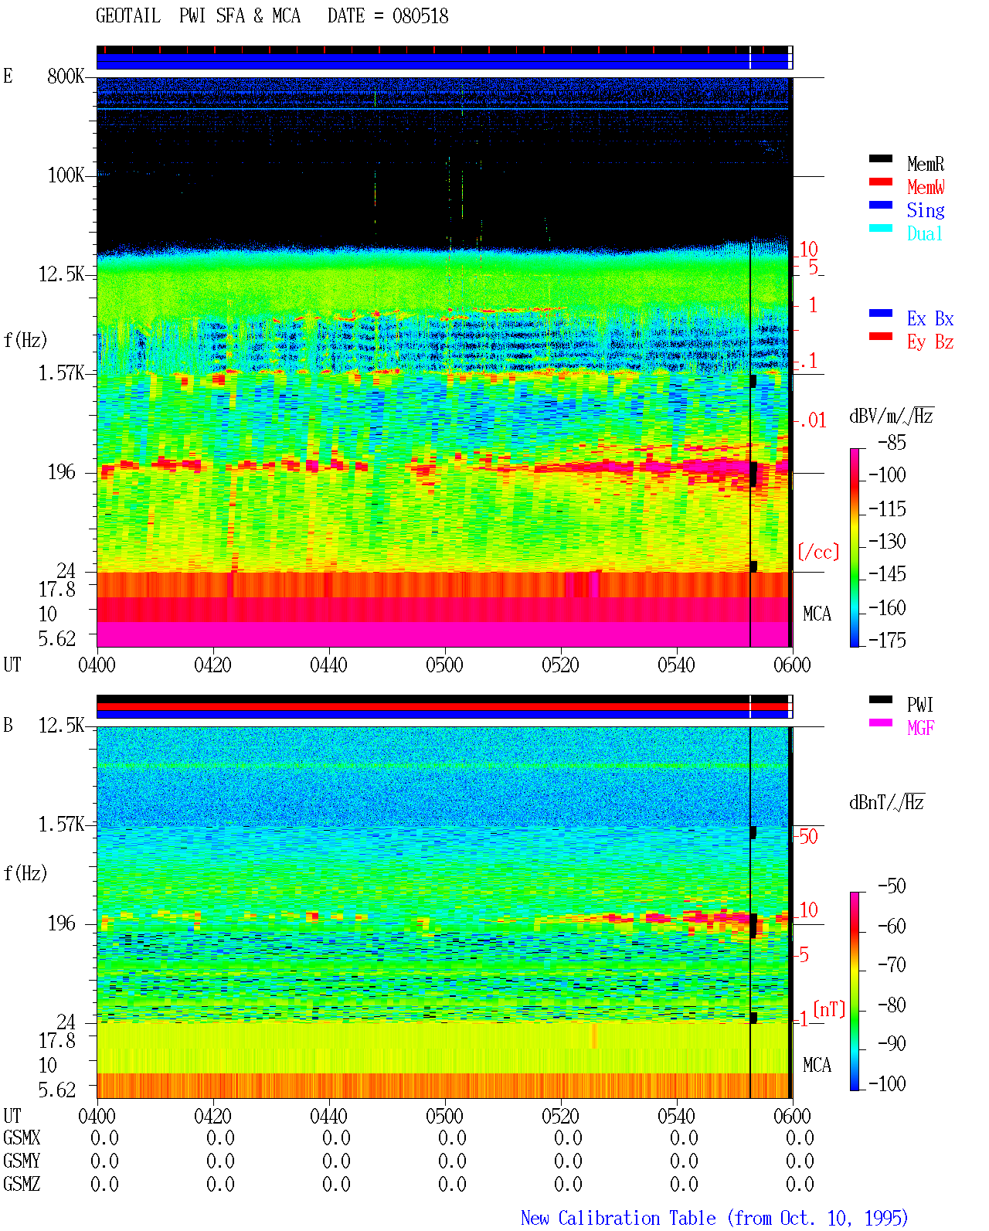Select the "MemW" legend label
Screen dimensions: 989x1231
click(x=926, y=187)
